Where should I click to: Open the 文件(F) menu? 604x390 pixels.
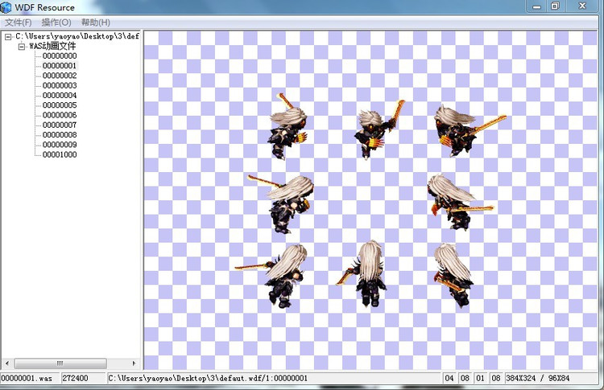(x=19, y=23)
